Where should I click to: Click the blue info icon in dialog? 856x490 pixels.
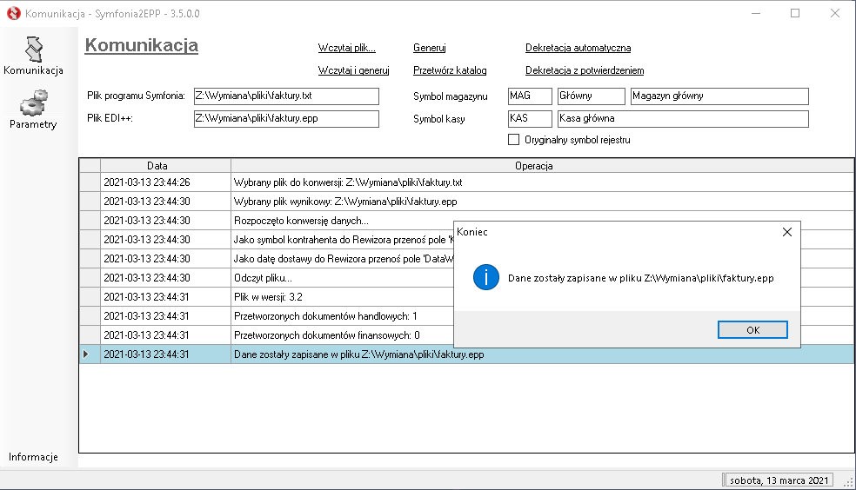click(485, 278)
